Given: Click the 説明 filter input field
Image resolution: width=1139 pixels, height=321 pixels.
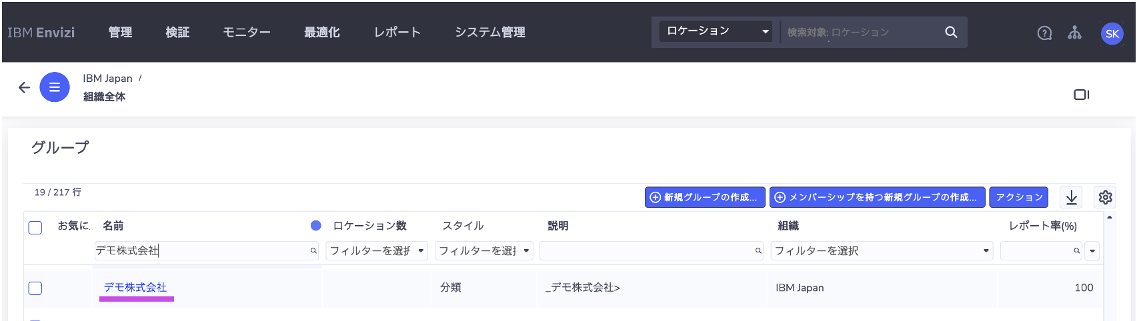Looking at the screenshot, I should click(x=652, y=250).
